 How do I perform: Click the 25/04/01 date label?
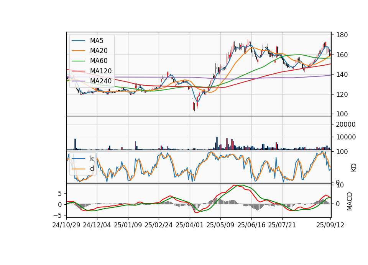pyautogui.click(x=190, y=225)
